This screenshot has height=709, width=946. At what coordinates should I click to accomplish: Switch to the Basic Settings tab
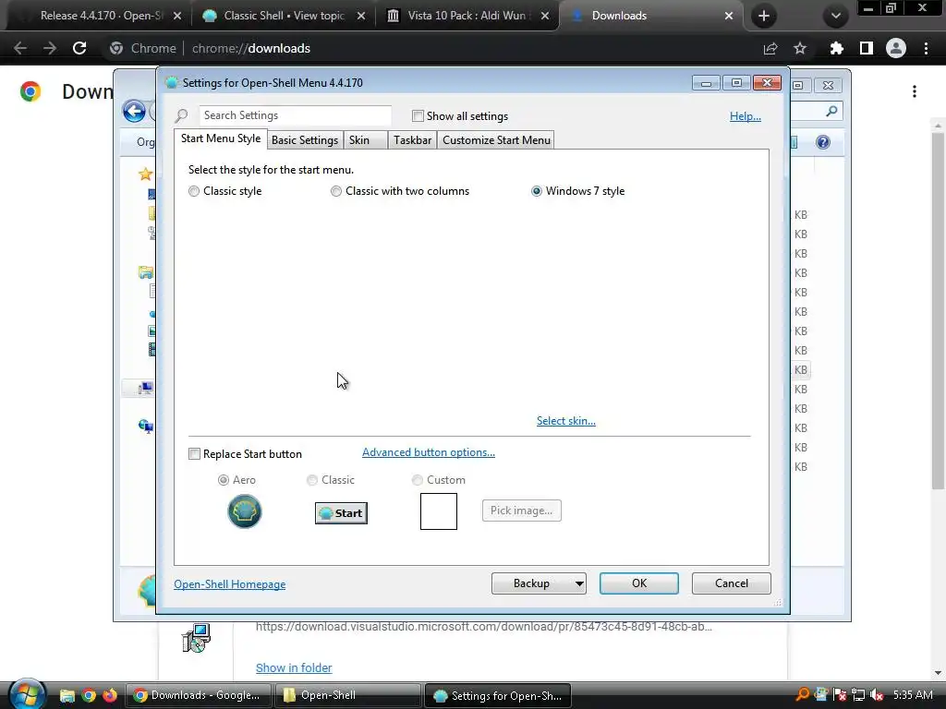[305, 140]
